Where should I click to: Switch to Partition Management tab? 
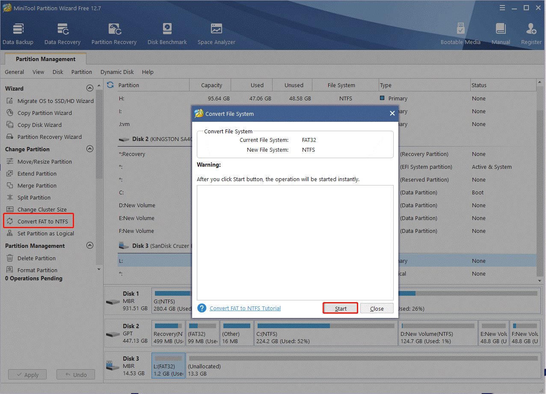pos(45,59)
